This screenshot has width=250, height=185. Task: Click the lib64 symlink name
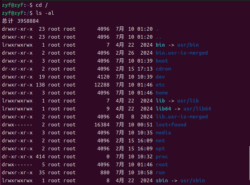[163, 109]
